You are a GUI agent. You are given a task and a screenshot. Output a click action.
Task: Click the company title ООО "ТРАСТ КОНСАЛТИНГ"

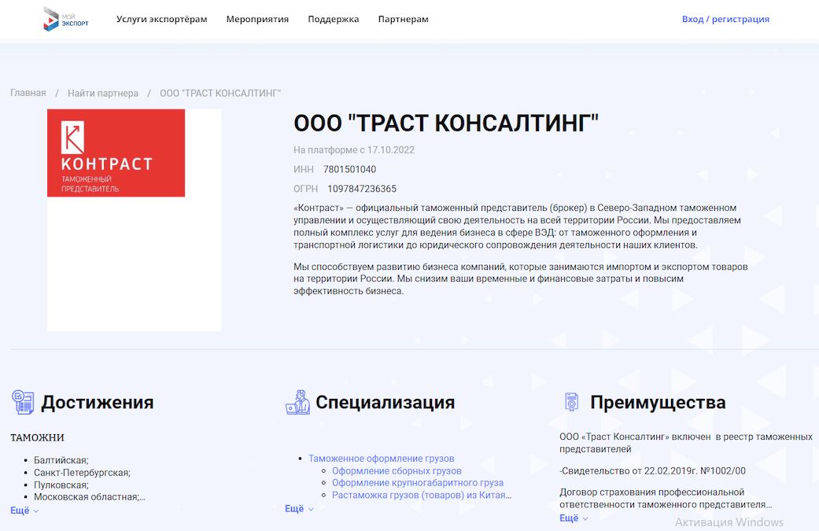(x=446, y=124)
